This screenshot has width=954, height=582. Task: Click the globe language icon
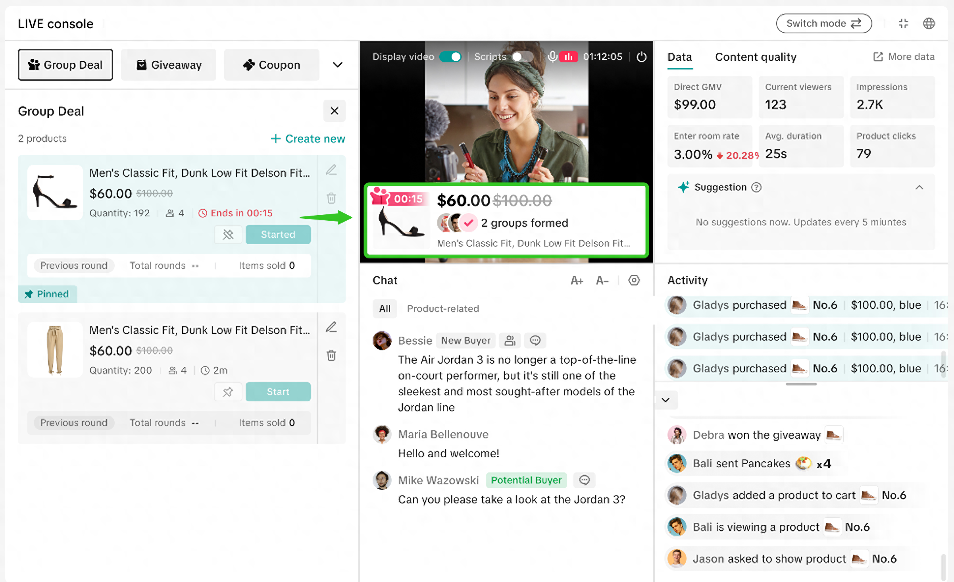pyautogui.click(x=929, y=23)
